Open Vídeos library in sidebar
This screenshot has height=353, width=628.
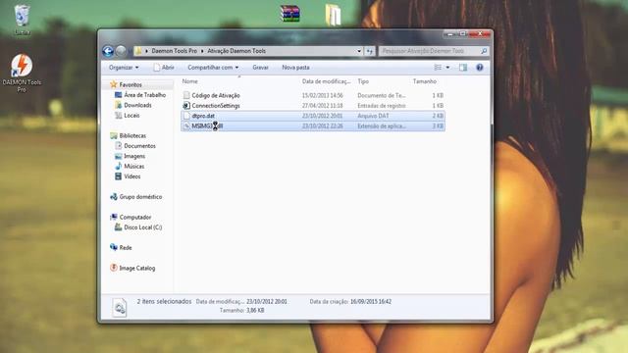pyautogui.click(x=132, y=176)
